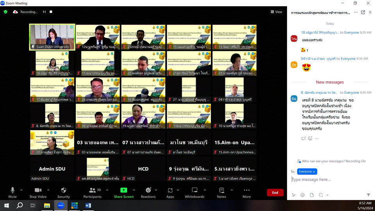This screenshot has height=211, width=375.
Task: Attach a file in chat
Action: click(x=312, y=195)
